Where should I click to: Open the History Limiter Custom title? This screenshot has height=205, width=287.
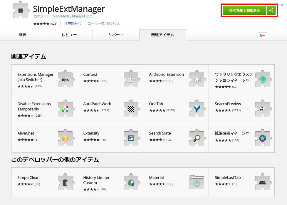pos(96,180)
